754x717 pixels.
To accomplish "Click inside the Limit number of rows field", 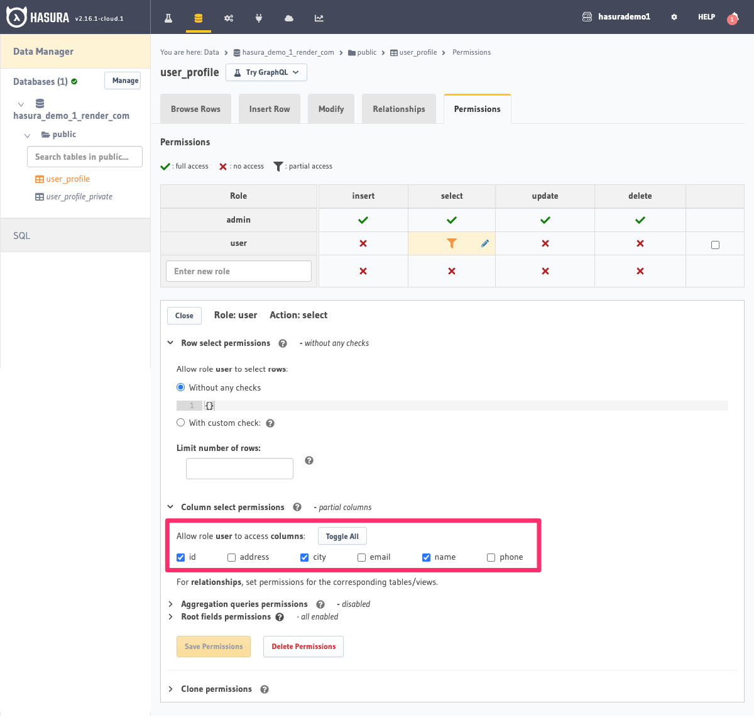I will [x=239, y=468].
